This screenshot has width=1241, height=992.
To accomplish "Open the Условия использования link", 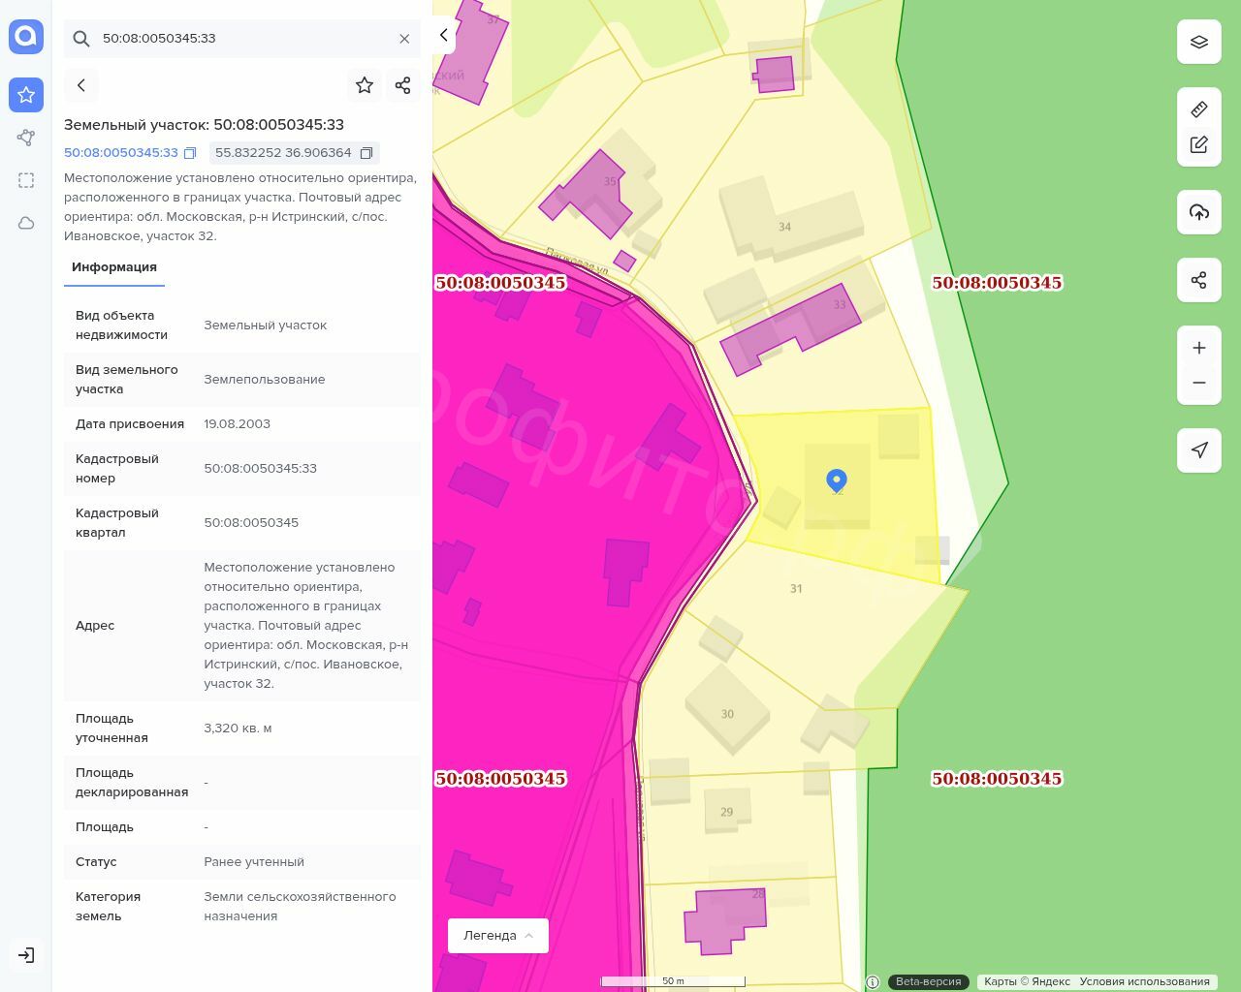I will 1144,981.
